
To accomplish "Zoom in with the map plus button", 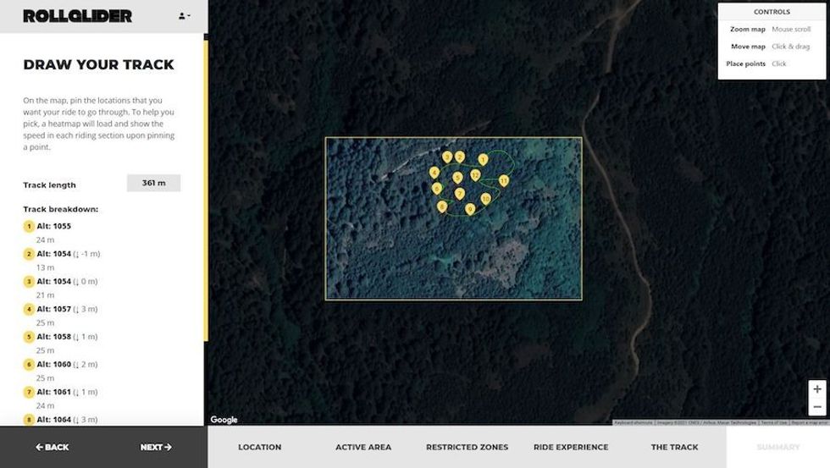I will [816, 389].
